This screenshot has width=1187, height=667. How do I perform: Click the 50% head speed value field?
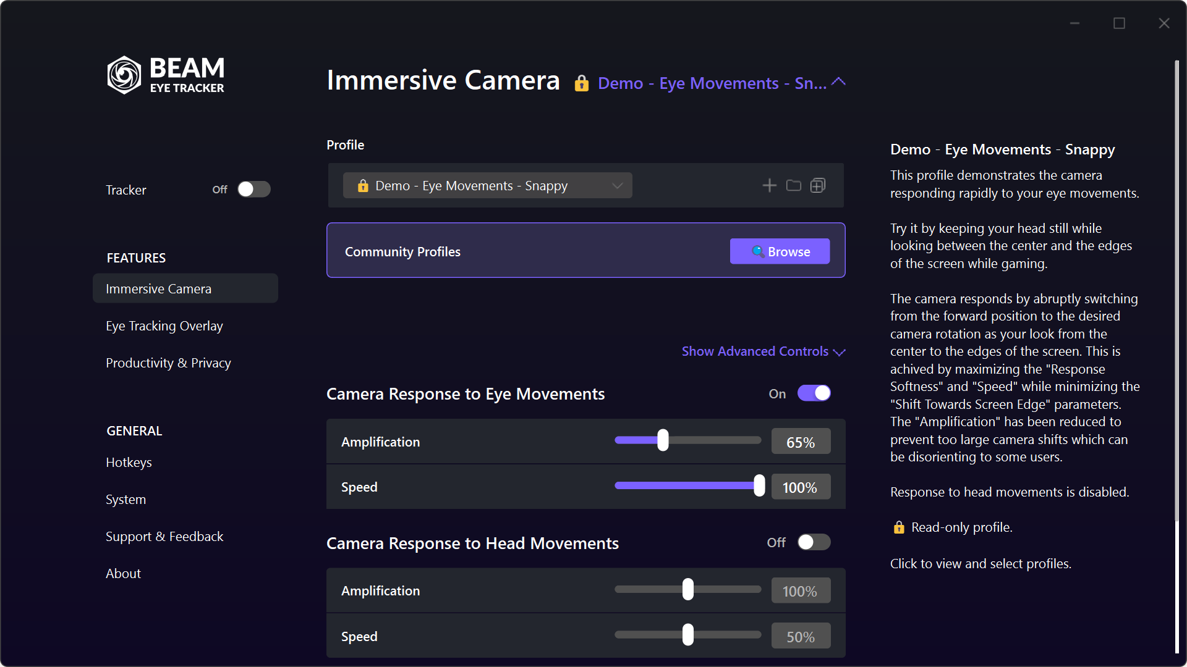pos(801,637)
